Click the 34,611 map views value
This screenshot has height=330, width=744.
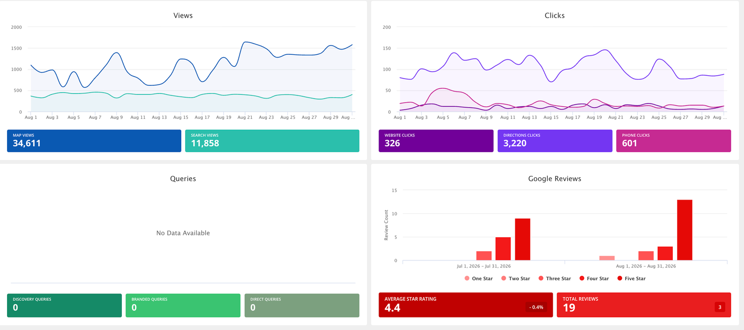(x=27, y=143)
